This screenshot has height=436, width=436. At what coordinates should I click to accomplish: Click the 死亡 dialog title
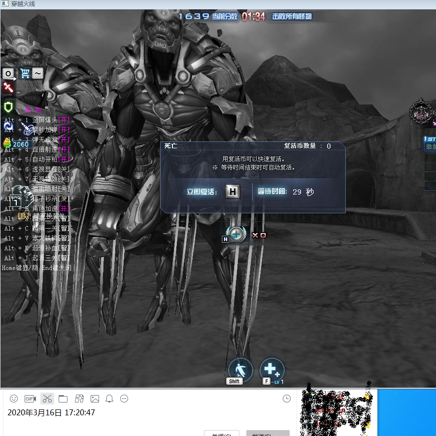pos(170,146)
